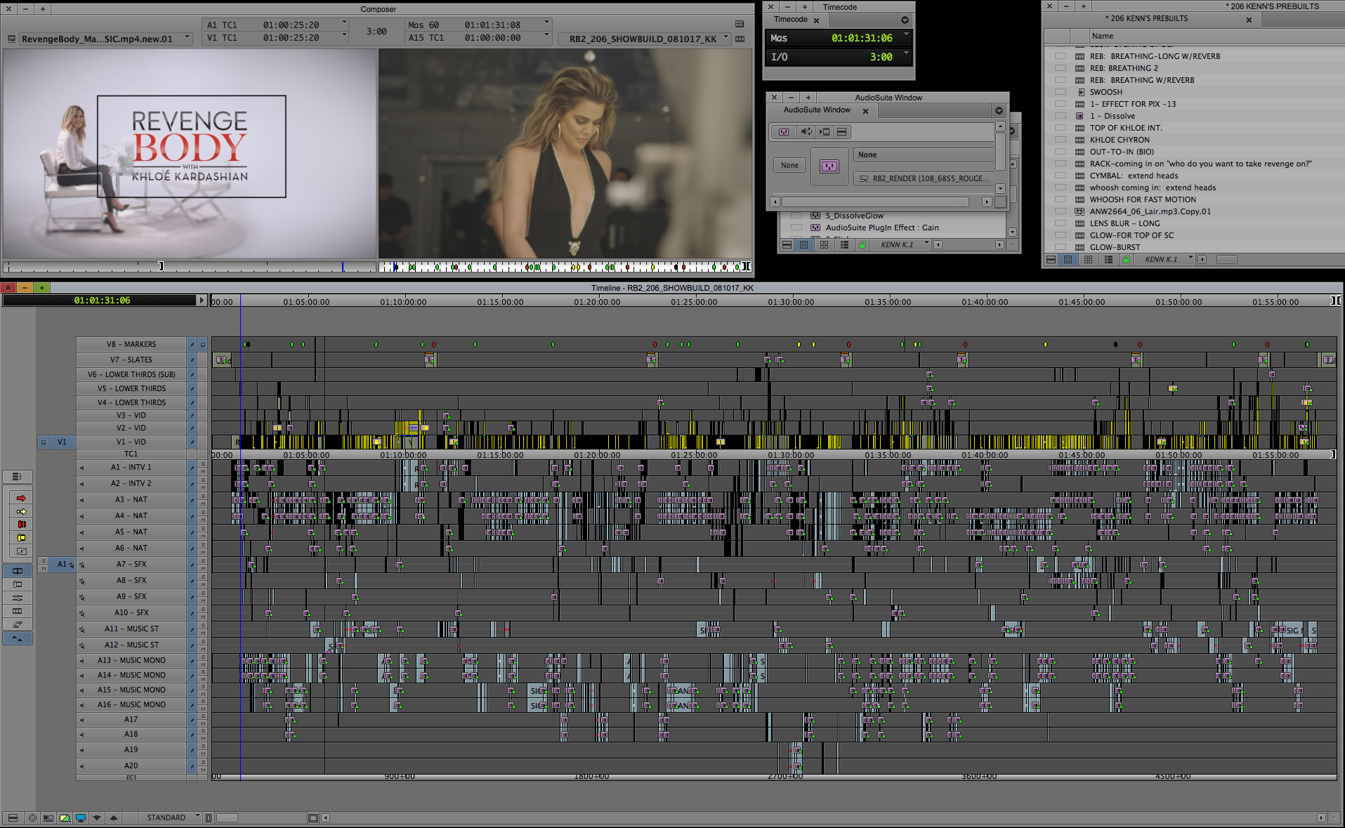Open the RB2_RENDER target drive dropdown

point(924,178)
